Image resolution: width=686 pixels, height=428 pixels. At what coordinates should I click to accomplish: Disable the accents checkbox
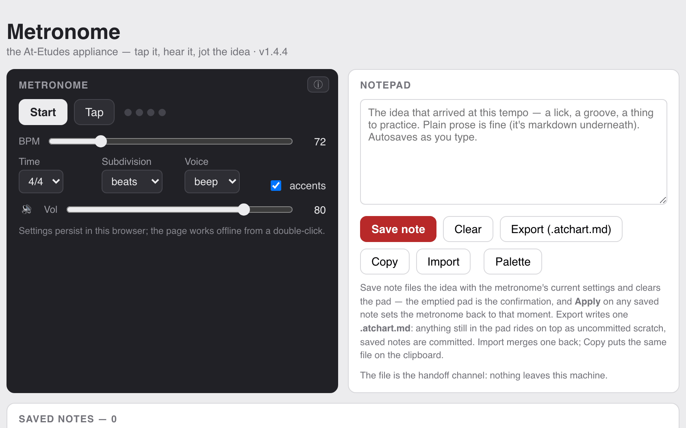click(276, 186)
